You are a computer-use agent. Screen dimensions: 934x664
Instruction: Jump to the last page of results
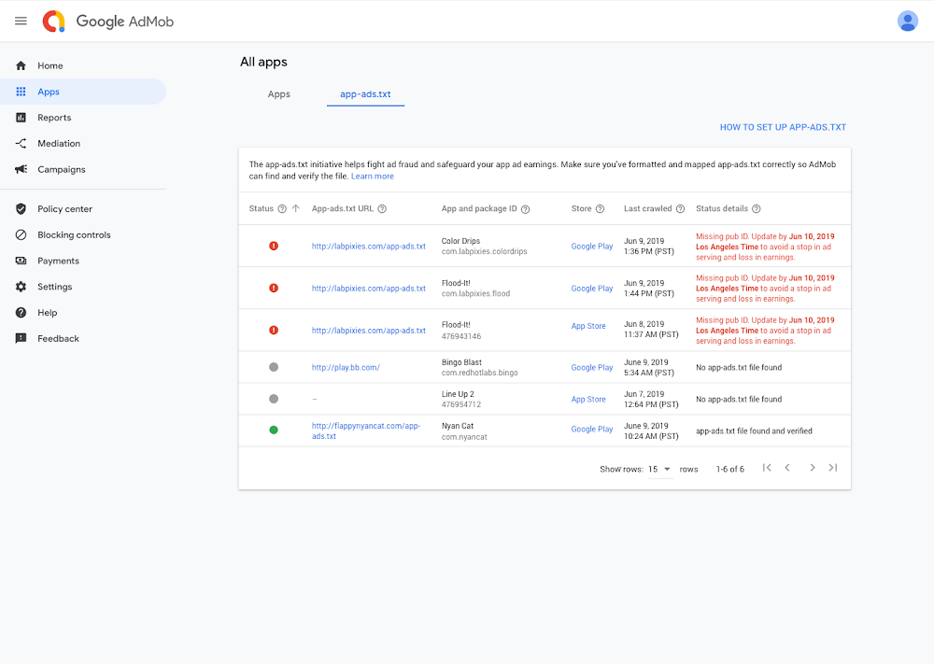point(833,468)
